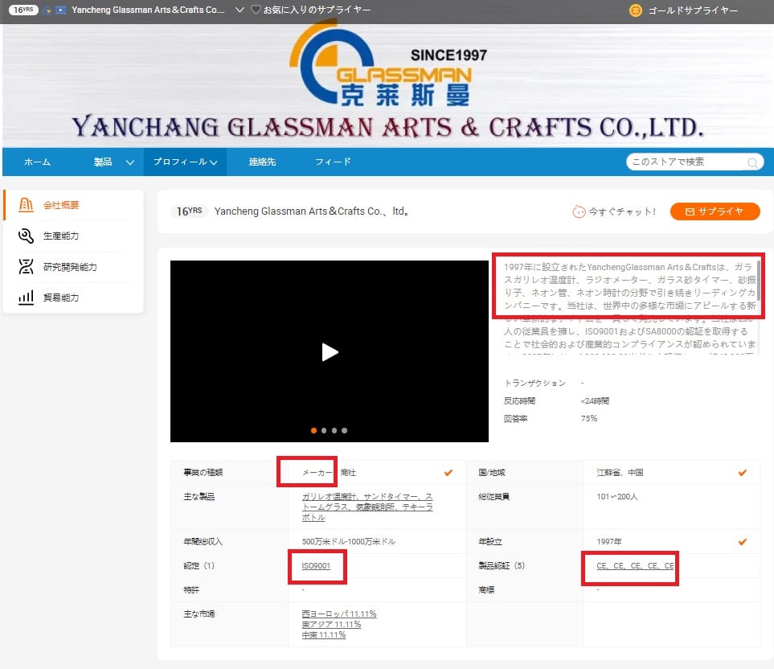Click the 江蘇省、中国 region value

pos(620,473)
